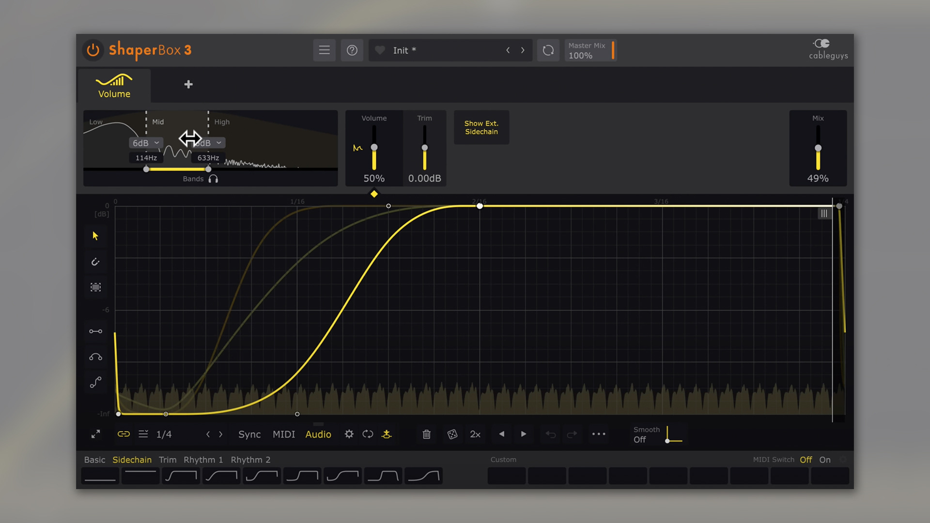Click the help question mark icon
Screen dimensions: 930x523
[x=352, y=50]
